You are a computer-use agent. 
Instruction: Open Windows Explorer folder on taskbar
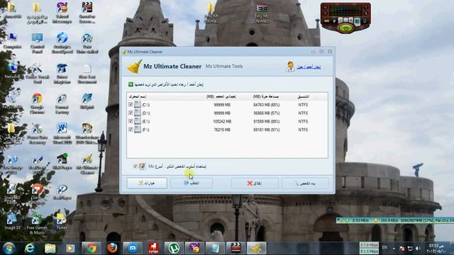pyautogui.click(x=50, y=248)
